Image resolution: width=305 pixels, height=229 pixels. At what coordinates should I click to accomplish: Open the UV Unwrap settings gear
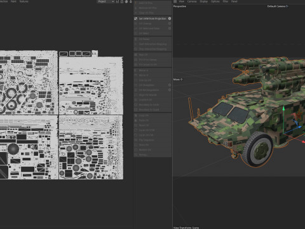tap(170, 24)
